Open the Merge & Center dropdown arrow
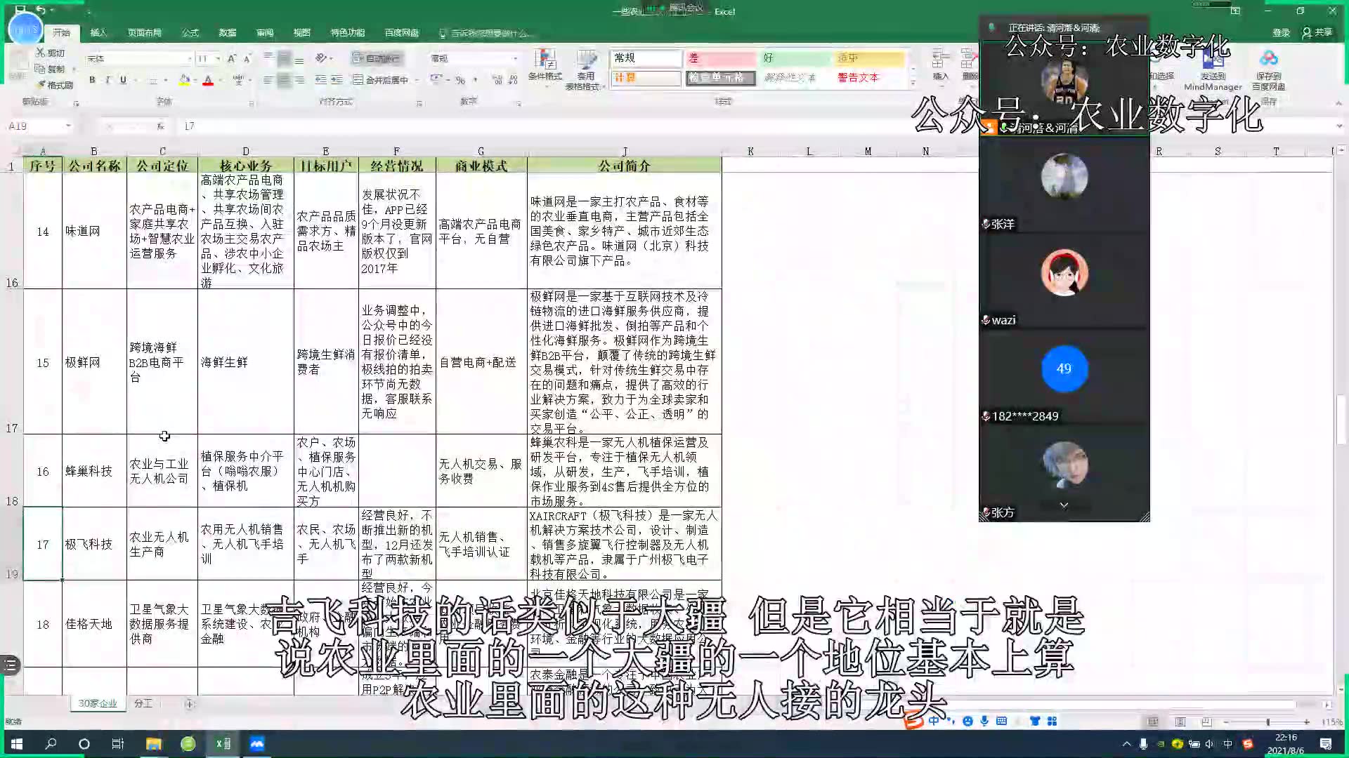The width and height of the screenshot is (1349, 758). (x=416, y=80)
